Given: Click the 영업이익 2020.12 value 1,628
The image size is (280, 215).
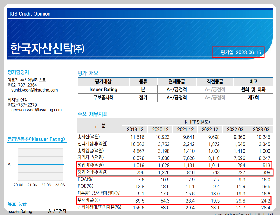Looking at the screenshot, I should pyautogui.click(x=164, y=165).
